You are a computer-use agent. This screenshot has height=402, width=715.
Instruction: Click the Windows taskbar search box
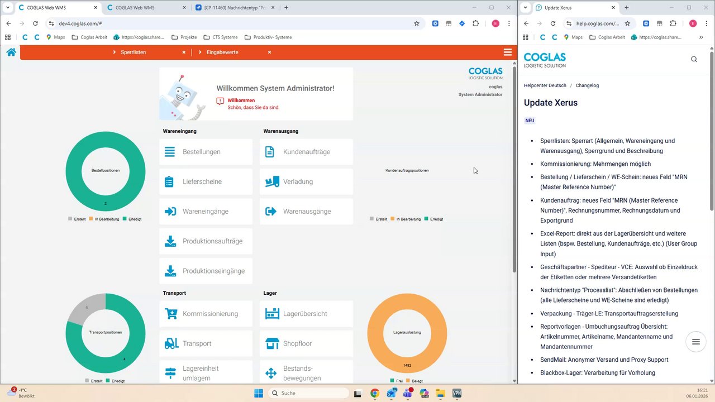[x=309, y=393]
